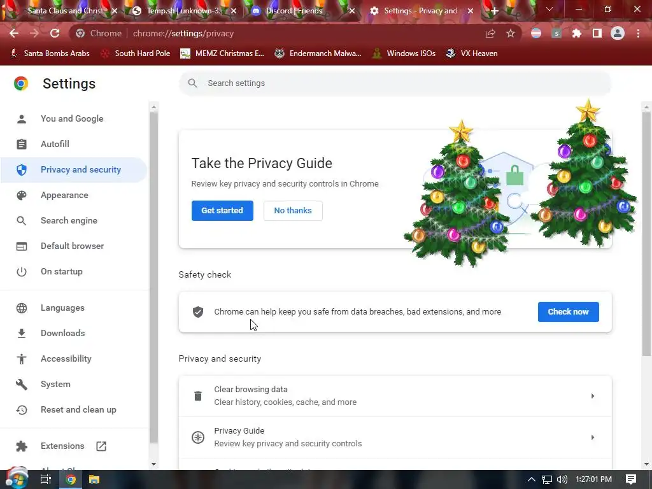
Task: Click the trash can icon for Clear browsing data
Action: coord(198,396)
